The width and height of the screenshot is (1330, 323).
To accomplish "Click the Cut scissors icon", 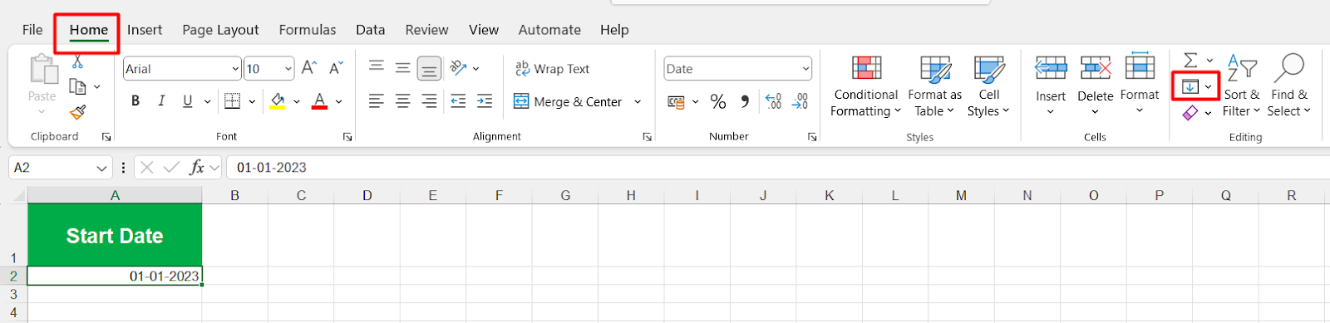I will click(x=77, y=62).
